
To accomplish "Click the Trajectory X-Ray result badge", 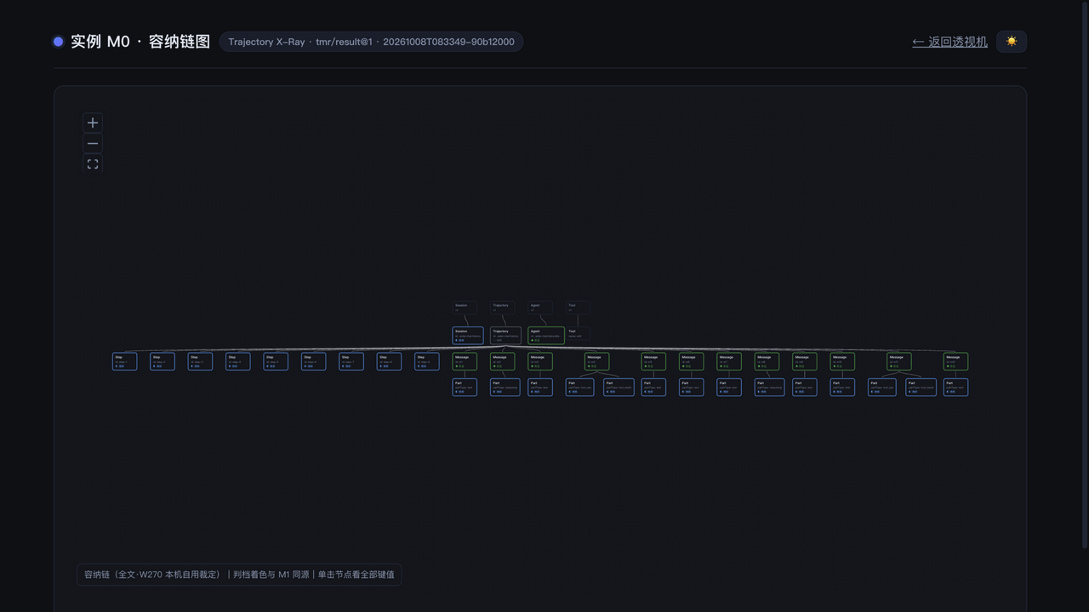I will 371,42.
